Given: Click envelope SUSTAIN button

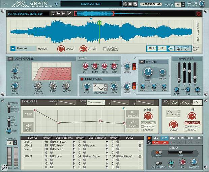Looking at the screenshot, I should (x=132, y=114).
